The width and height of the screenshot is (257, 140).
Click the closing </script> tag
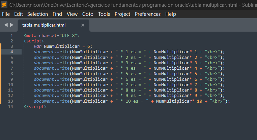[x=35, y=107]
